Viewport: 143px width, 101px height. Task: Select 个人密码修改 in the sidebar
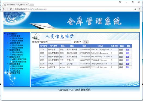point(15,71)
